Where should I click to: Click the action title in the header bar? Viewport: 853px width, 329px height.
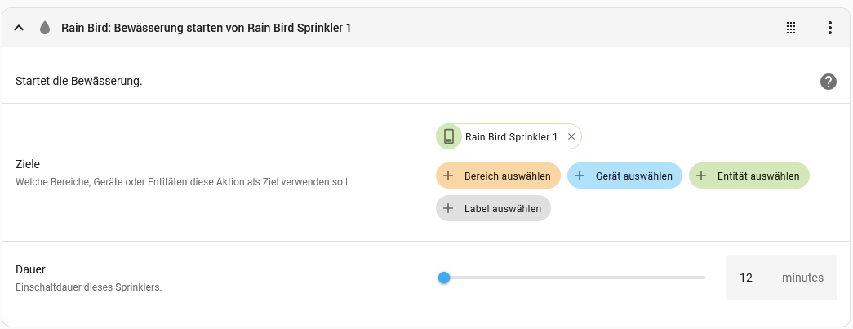(206, 28)
